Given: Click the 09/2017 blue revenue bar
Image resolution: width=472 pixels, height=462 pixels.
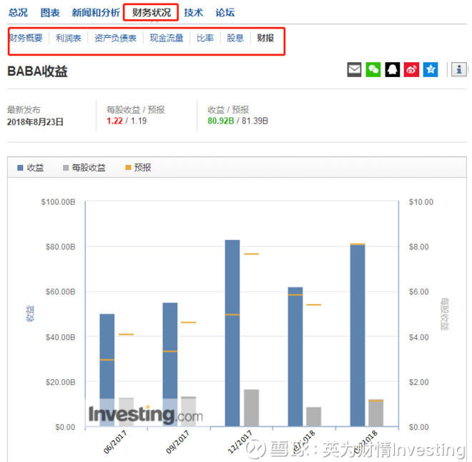Looking at the screenshot, I should 170,364.
